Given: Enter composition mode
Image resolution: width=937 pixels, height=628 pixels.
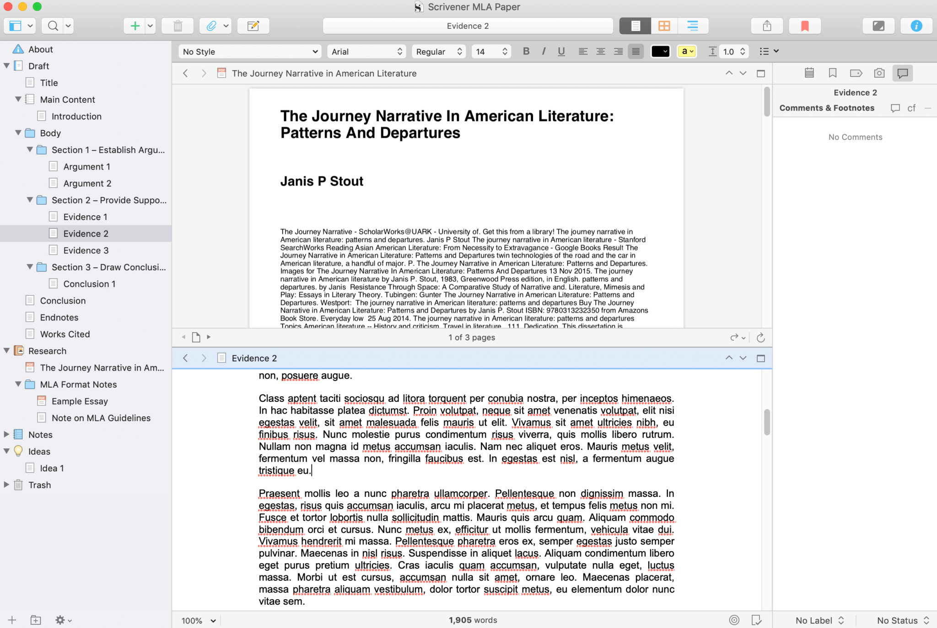Looking at the screenshot, I should 878,26.
